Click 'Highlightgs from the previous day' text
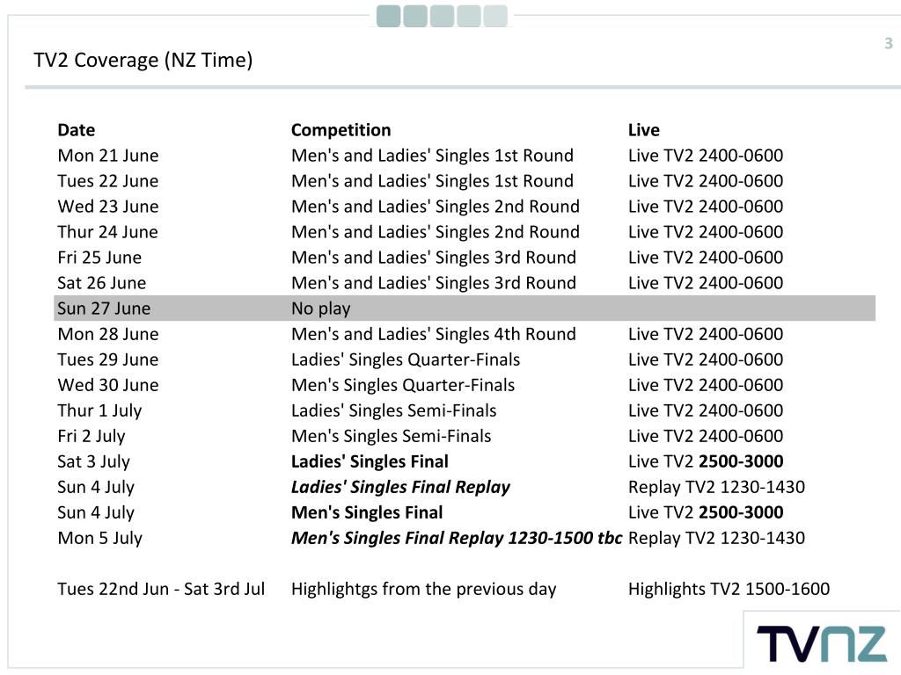Viewport: 901px width, 675px height. click(423, 590)
